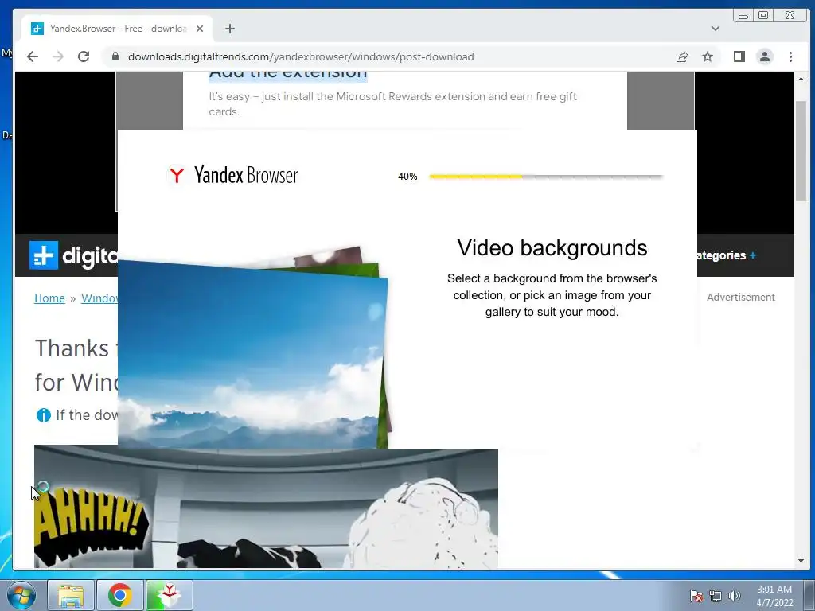Select the Yandex.Browser - Free download tab
This screenshot has width=815, height=611.
click(x=117, y=29)
